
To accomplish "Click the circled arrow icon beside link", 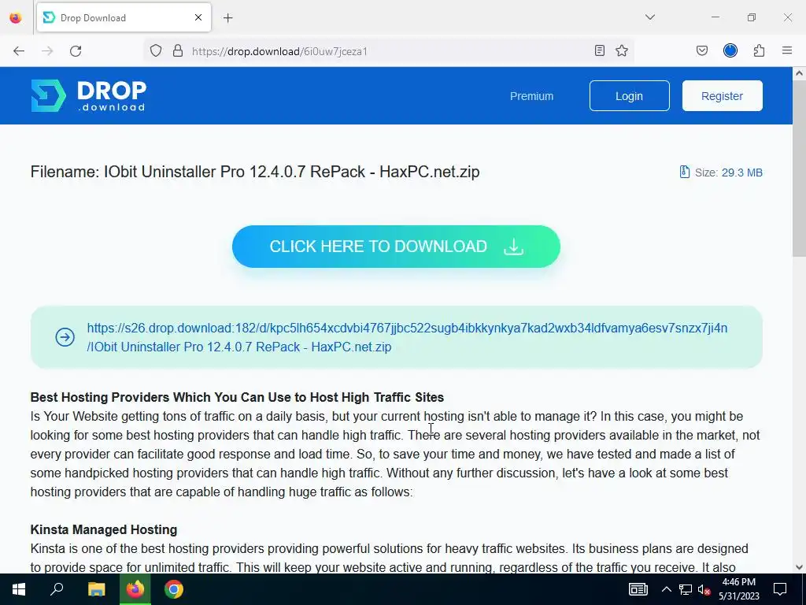I will point(65,337).
